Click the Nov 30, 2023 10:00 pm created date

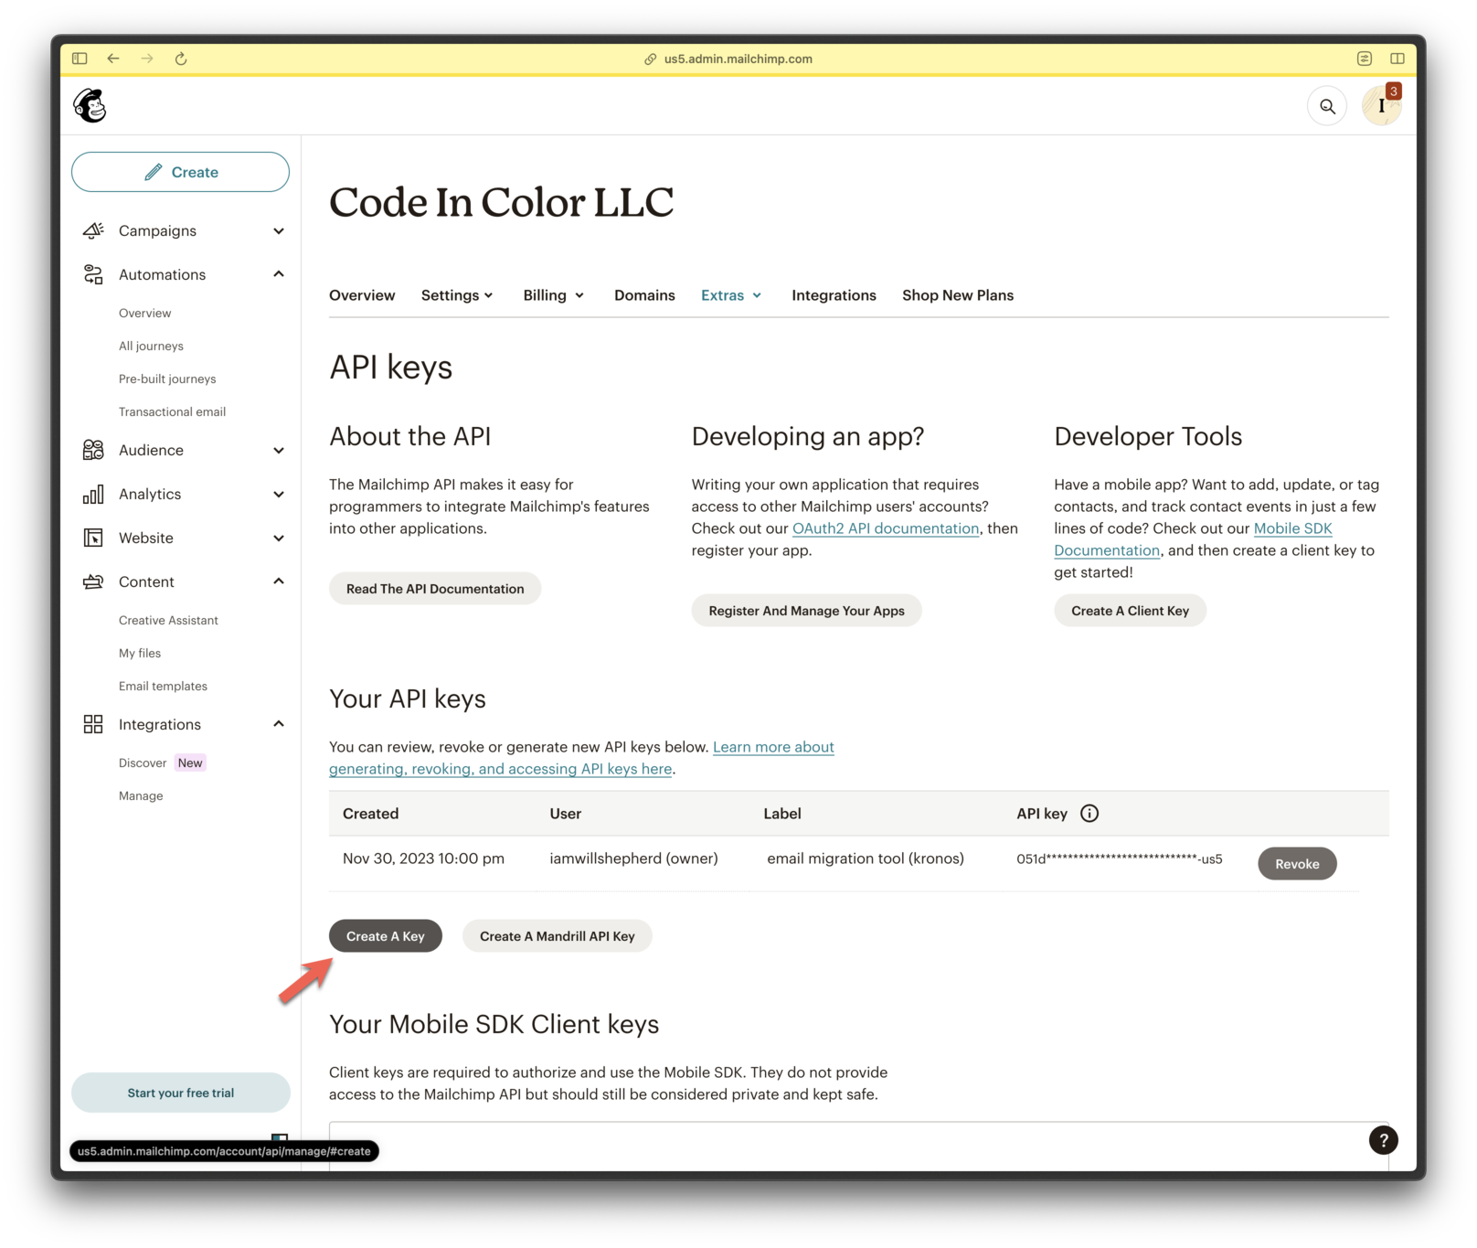click(423, 859)
